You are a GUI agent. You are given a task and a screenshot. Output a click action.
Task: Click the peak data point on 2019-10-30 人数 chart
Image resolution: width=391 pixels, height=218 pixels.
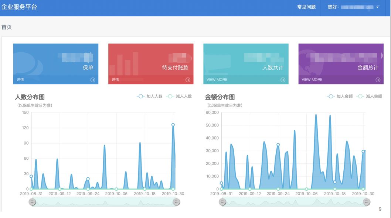[x=173, y=125]
